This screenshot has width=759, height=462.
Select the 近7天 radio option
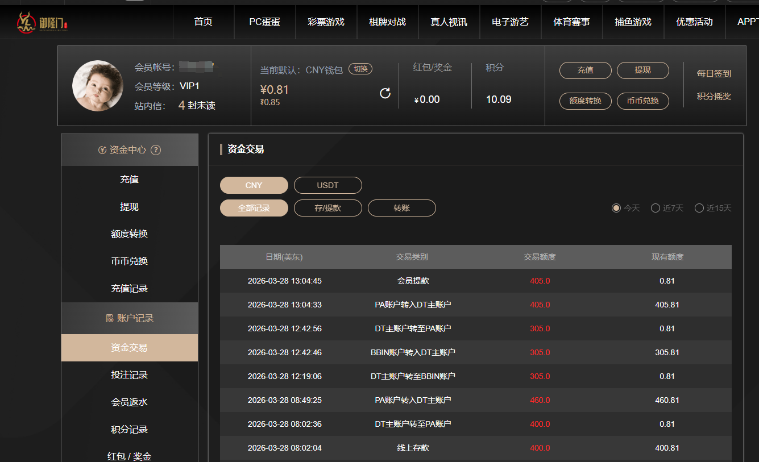pos(655,208)
